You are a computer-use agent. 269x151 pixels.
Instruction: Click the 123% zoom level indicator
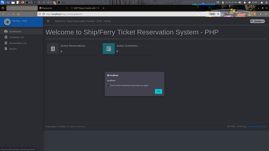coord(212,14)
